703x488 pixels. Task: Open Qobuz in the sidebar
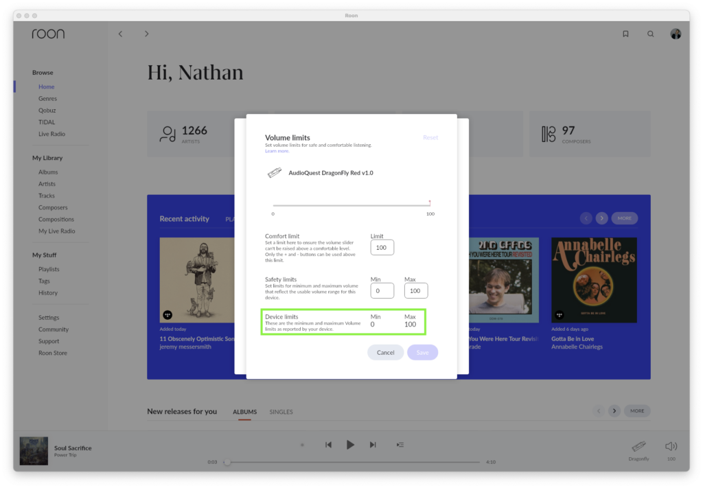[47, 111]
